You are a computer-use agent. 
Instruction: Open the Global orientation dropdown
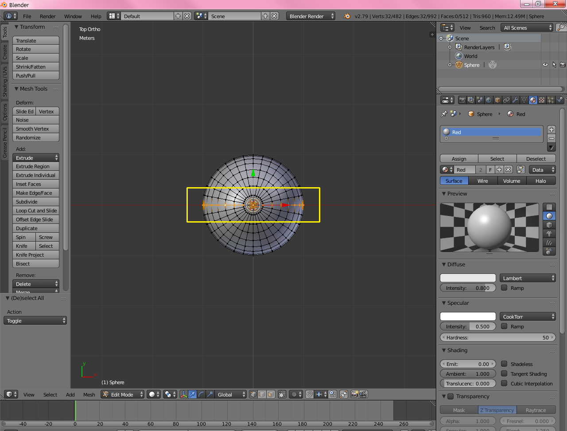[x=231, y=394]
